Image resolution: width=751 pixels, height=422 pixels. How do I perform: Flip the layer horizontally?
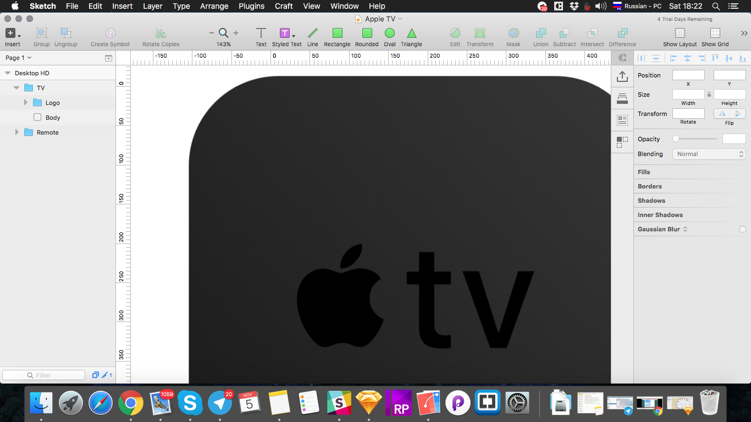722,114
